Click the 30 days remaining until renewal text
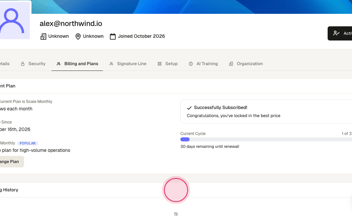The image size is (352, 216). [x=210, y=146]
